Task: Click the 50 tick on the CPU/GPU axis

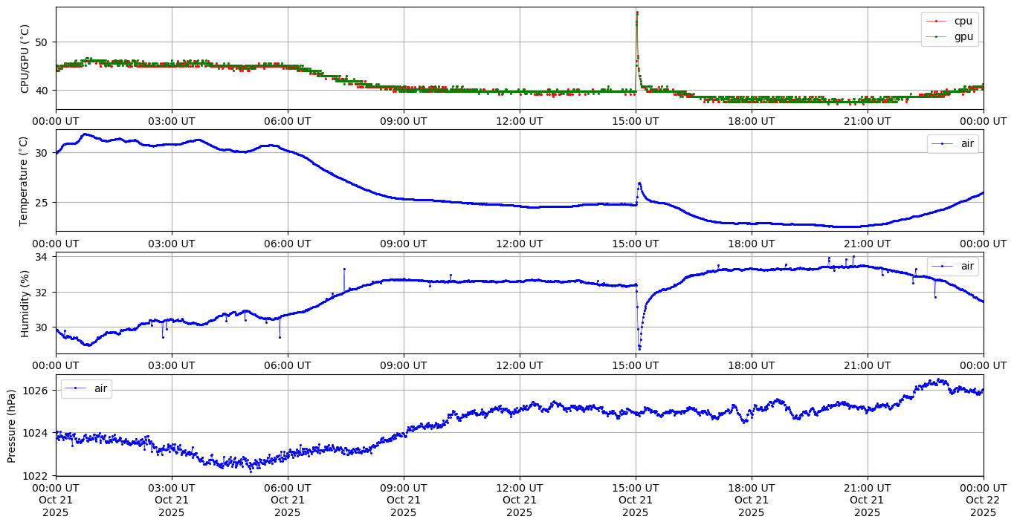Action: (x=42, y=42)
